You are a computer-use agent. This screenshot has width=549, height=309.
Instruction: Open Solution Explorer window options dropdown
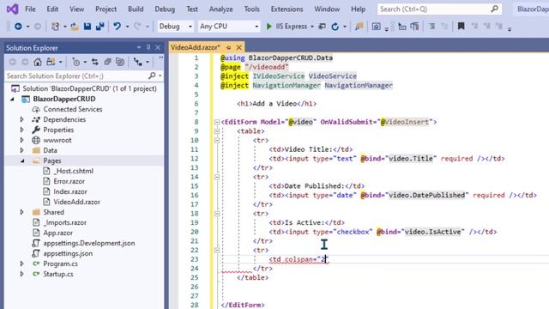[139, 47]
